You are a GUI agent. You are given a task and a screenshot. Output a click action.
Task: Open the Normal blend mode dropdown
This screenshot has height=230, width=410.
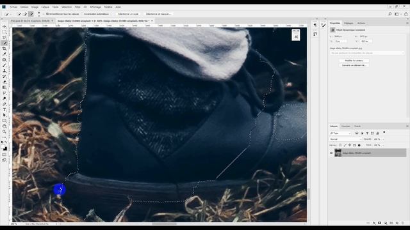pyautogui.click(x=345, y=139)
